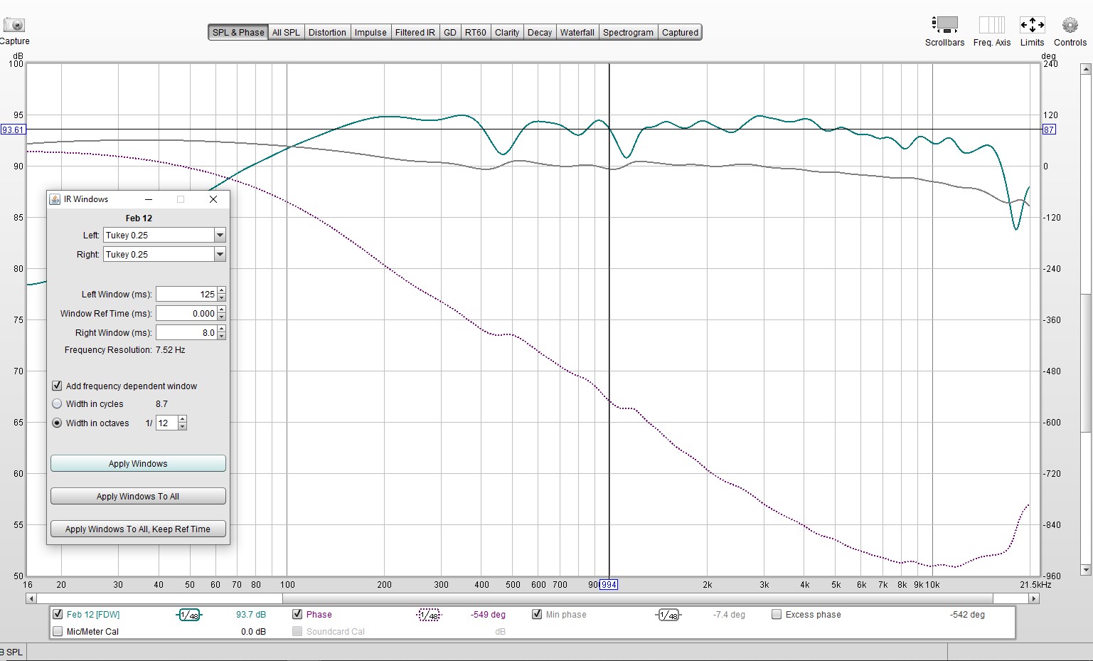The image size is (1093, 661).
Task: Click Apply Windows To All button
Action: (x=138, y=496)
